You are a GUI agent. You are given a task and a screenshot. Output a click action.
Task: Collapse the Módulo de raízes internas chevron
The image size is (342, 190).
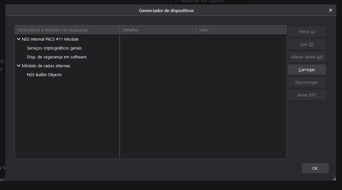19,66
